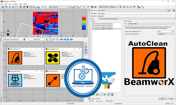The height and width of the screenshot is (105, 176).
Task: Click the blue magnifier zoom icon in toolbar
Action: [x=134, y=7]
